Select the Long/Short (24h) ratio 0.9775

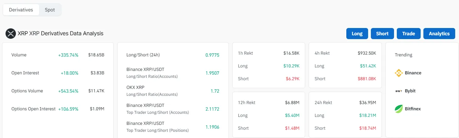pos(212,55)
